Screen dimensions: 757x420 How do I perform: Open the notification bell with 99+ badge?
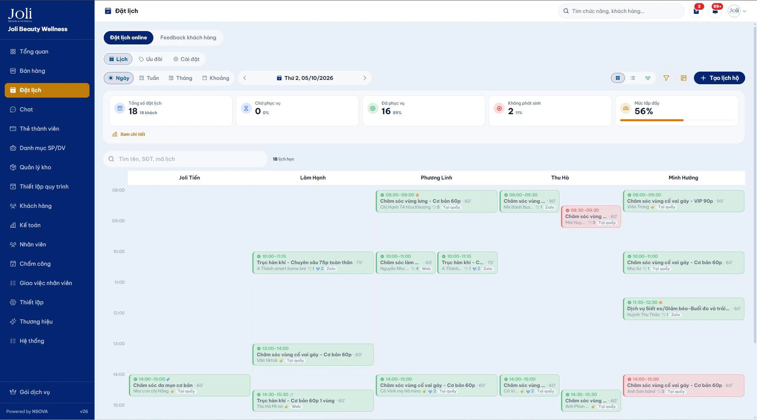pyautogui.click(x=715, y=11)
